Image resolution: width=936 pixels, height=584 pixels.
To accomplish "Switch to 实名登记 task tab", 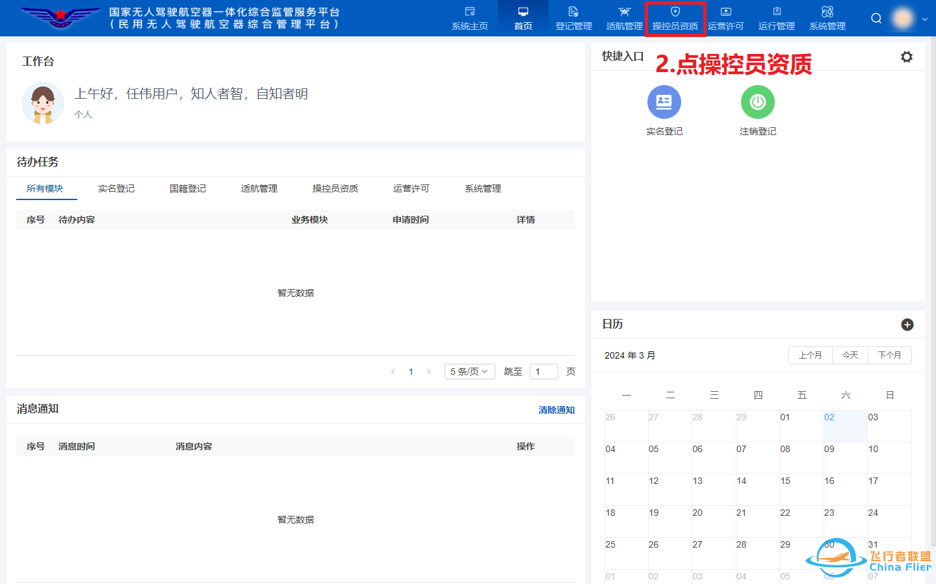I will (116, 188).
